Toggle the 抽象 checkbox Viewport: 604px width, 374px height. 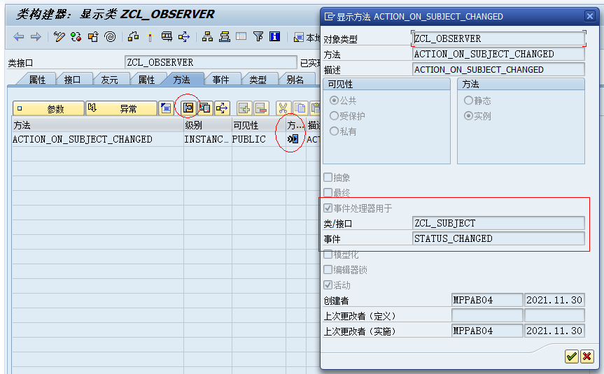pyautogui.click(x=328, y=178)
